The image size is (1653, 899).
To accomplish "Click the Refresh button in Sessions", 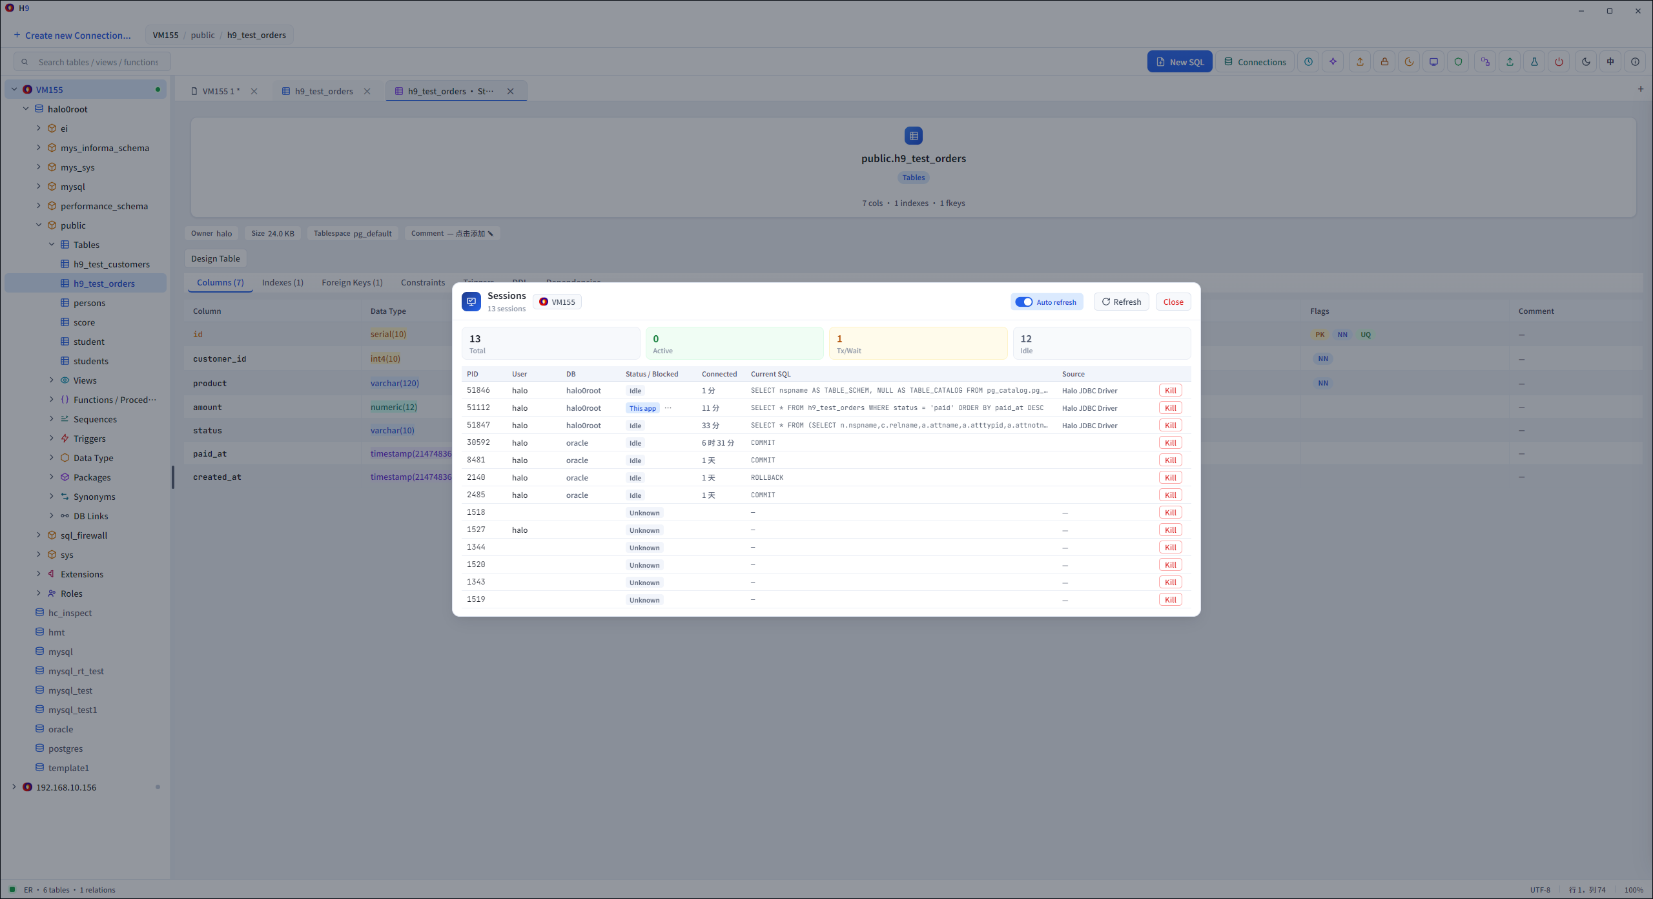I will point(1121,302).
